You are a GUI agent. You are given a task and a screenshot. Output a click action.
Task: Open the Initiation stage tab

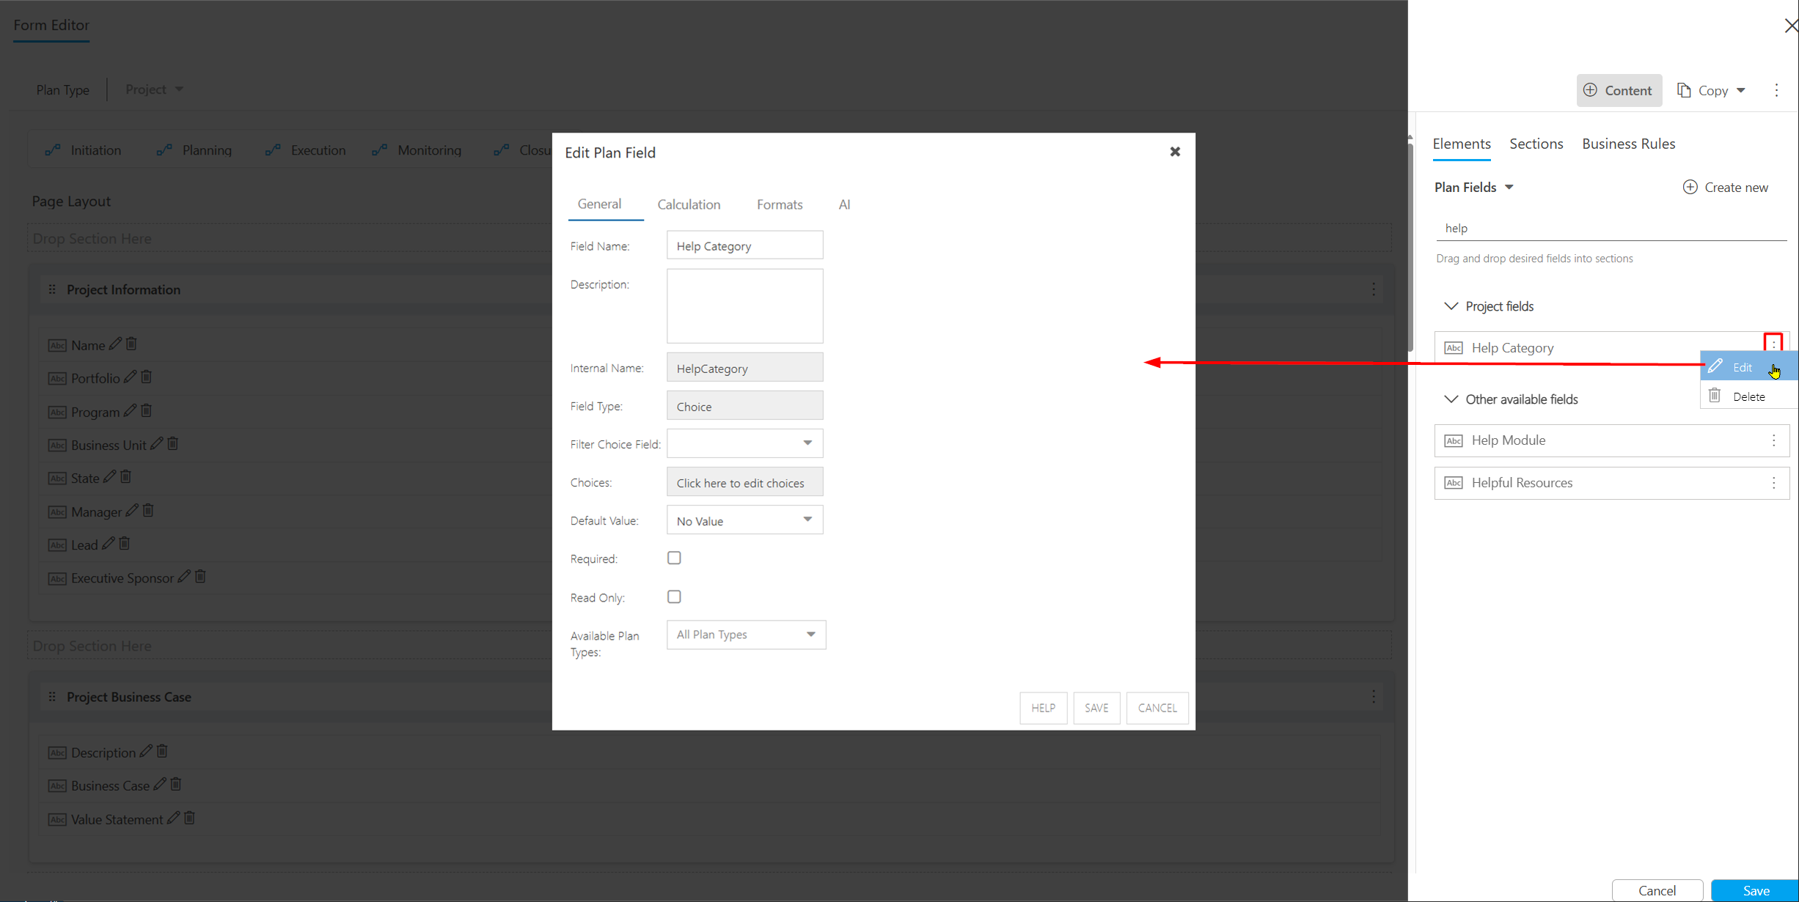pos(83,150)
